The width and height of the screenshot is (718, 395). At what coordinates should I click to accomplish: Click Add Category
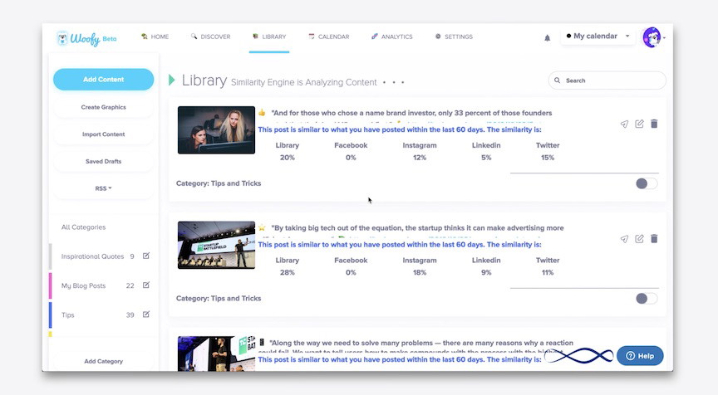104,361
